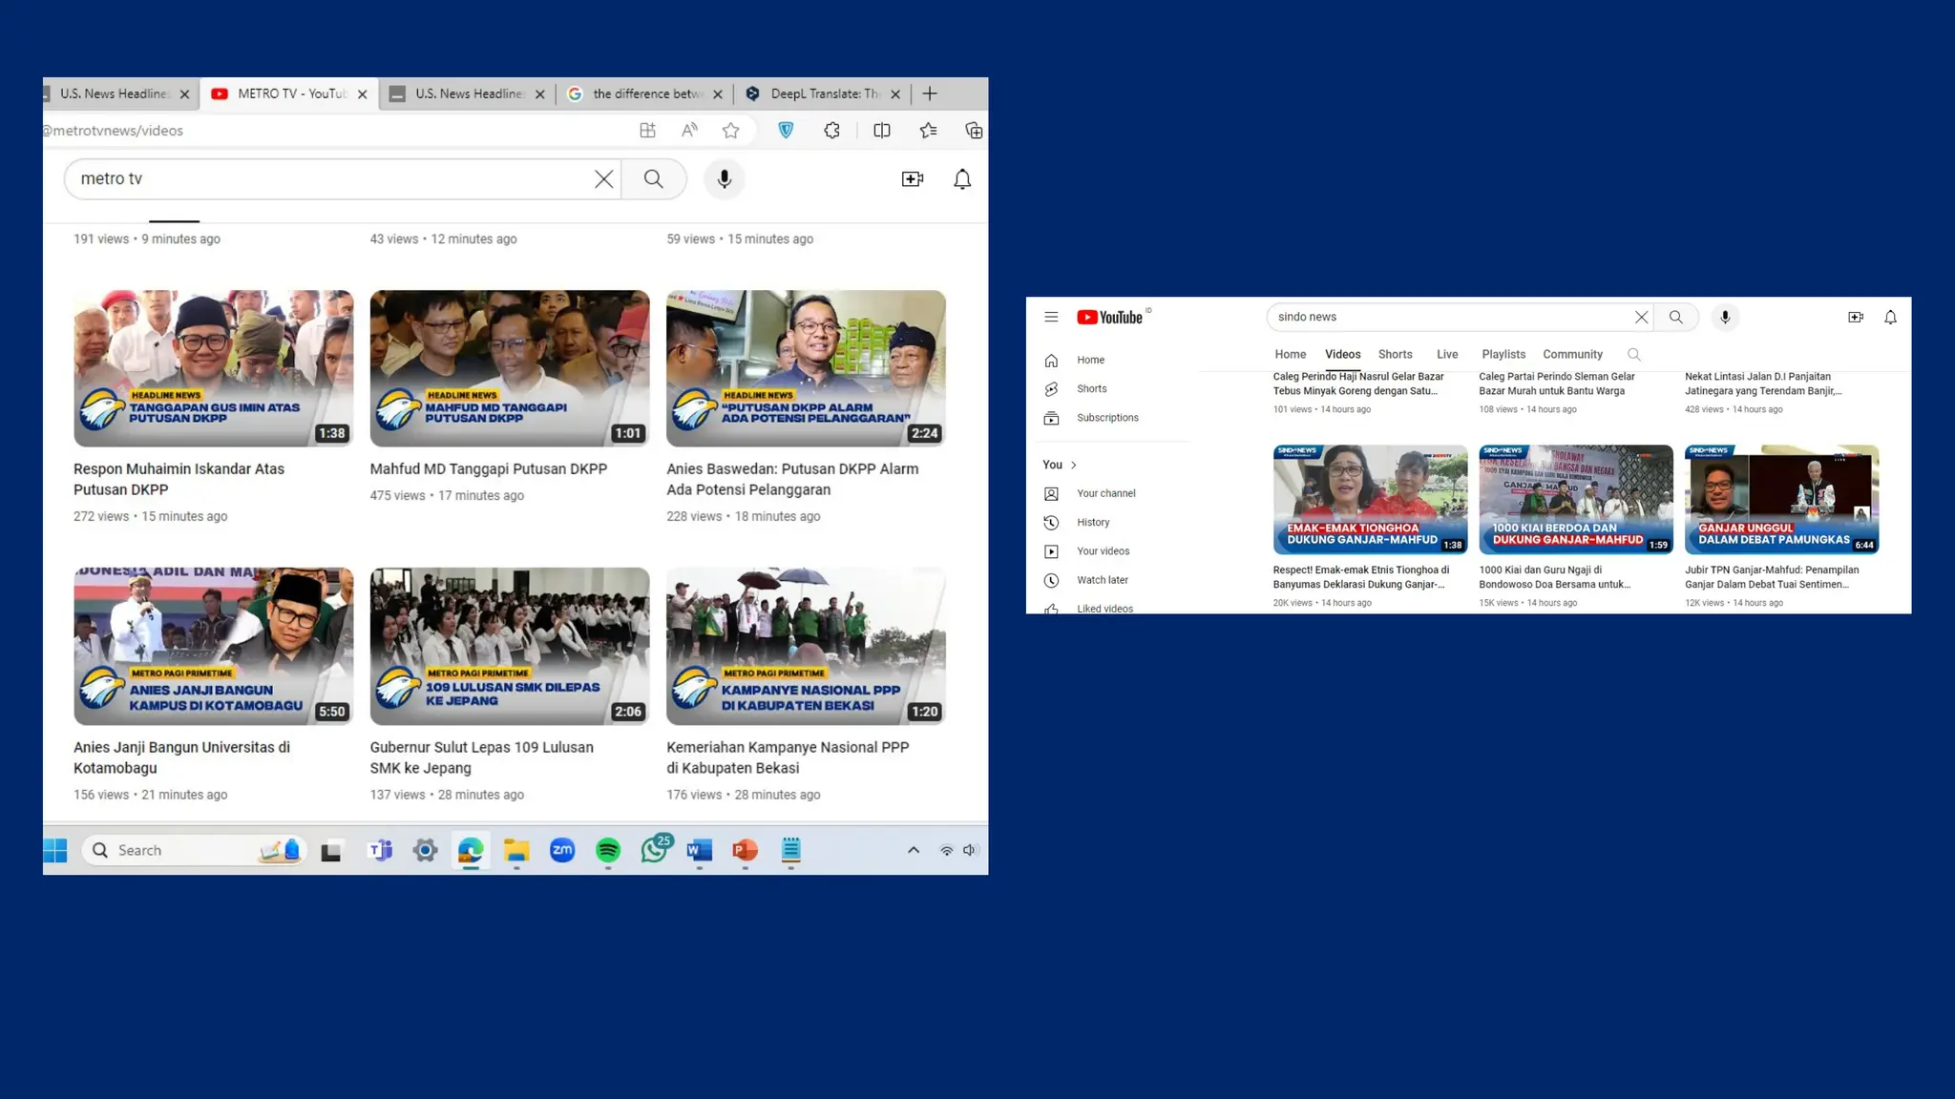
Task: Switch to the DeepL Translate tab
Action: (x=824, y=93)
